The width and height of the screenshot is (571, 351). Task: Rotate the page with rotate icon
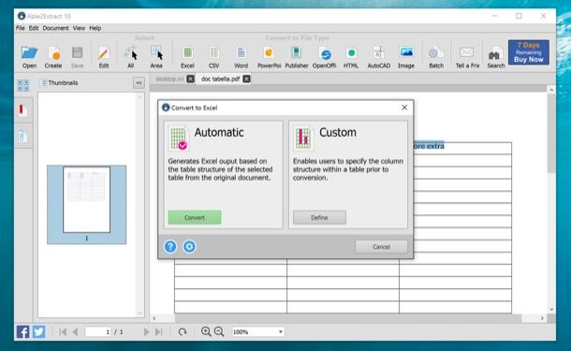(183, 331)
